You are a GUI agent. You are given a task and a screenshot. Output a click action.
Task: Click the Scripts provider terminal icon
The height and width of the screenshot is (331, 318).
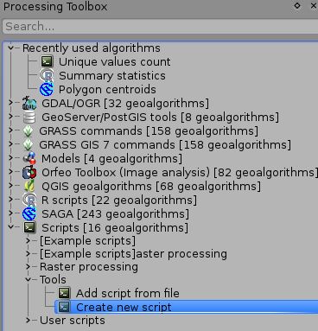[x=29, y=227]
